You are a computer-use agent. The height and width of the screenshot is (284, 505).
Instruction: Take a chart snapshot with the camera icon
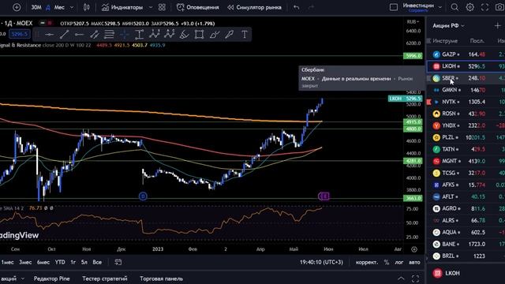point(499,7)
